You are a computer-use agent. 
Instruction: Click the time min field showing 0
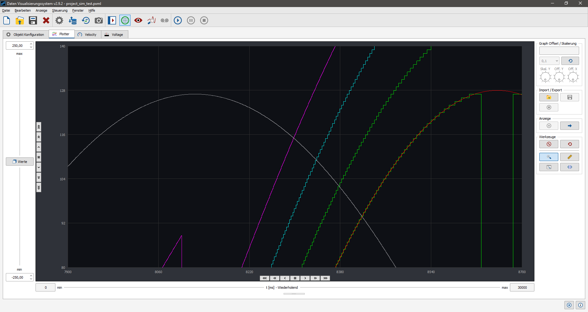[x=46, y=288]
